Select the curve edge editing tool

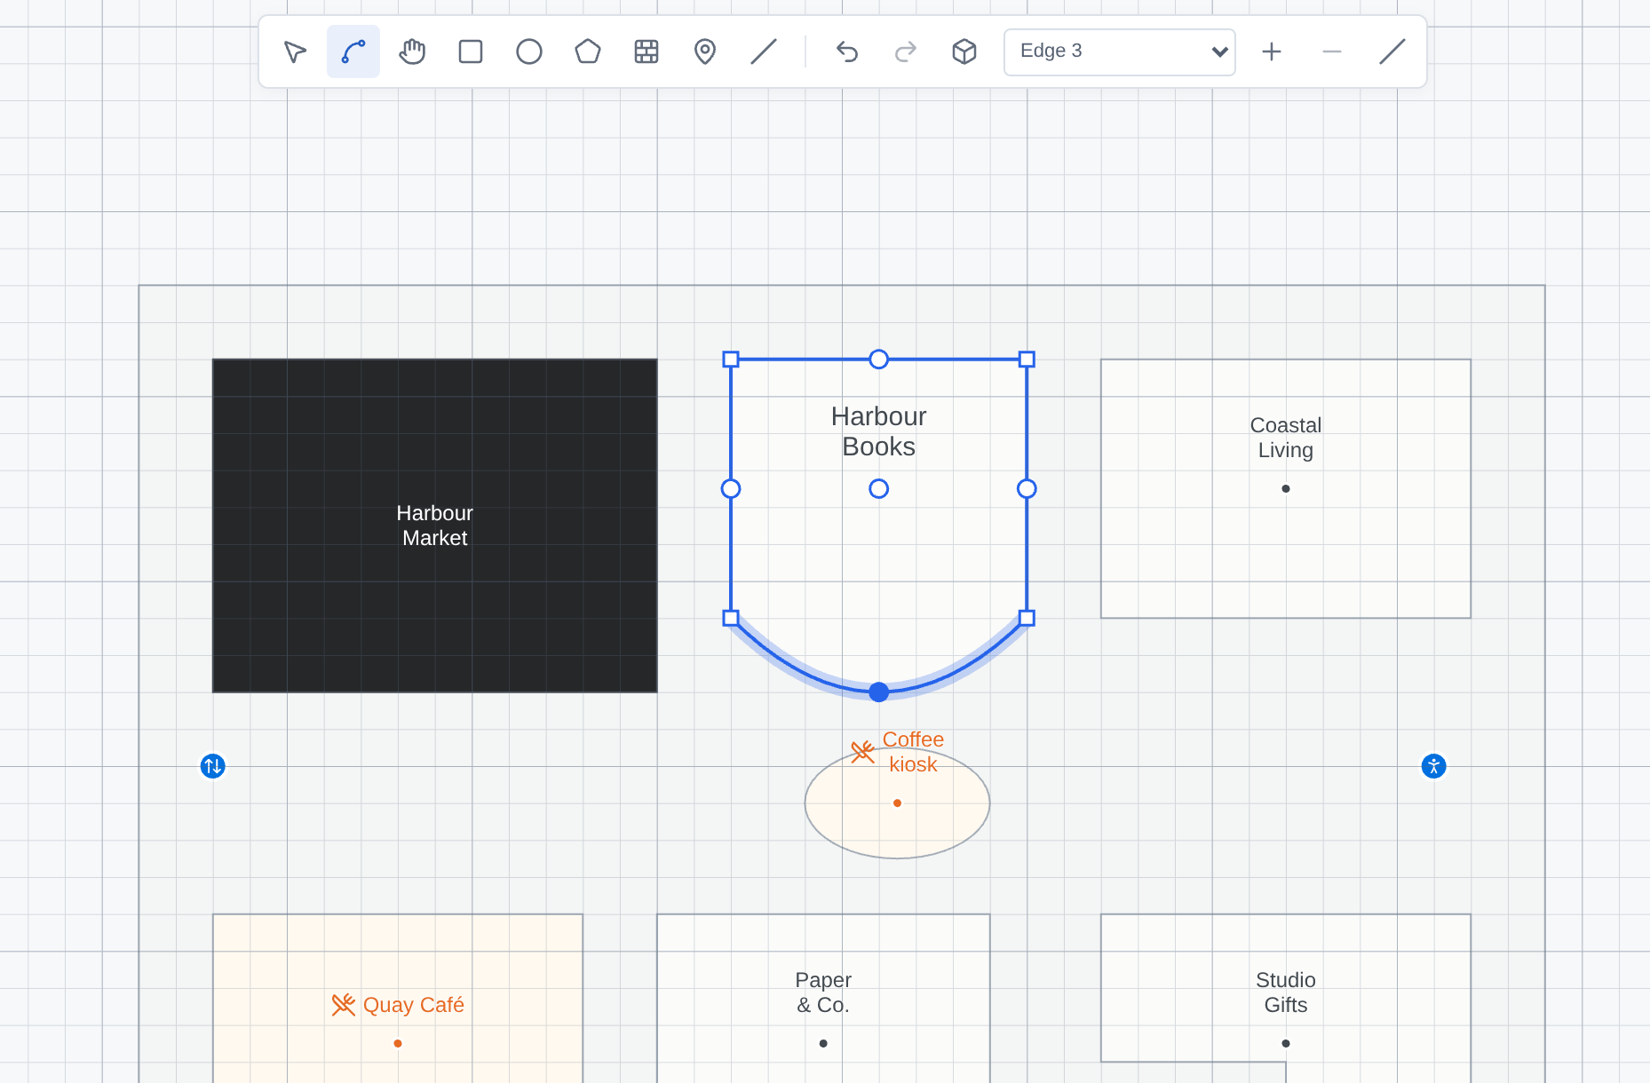pyautogui.click(x=353, y=51)
